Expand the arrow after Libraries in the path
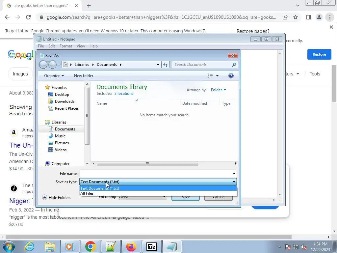The width and height of the screenshot is (337, 253). click(x=93, y=65)
